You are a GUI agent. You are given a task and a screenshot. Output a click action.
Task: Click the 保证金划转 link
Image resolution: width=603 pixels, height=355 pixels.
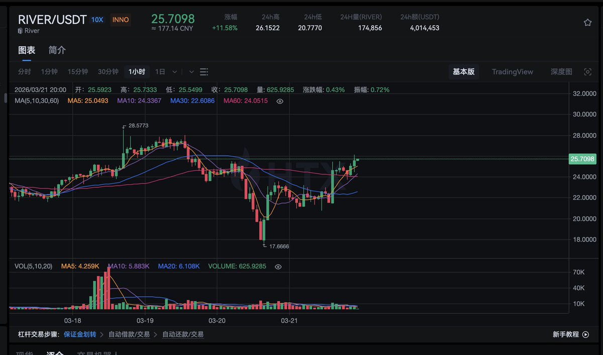(80, 334)
